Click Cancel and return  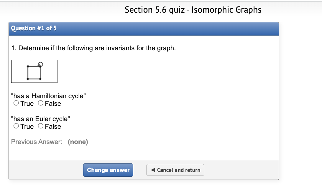[175, 170]
